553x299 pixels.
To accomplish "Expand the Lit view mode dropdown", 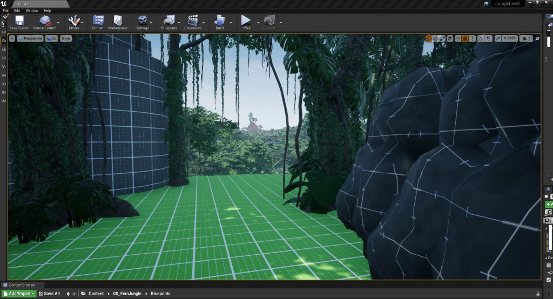I will coord(52,38).
